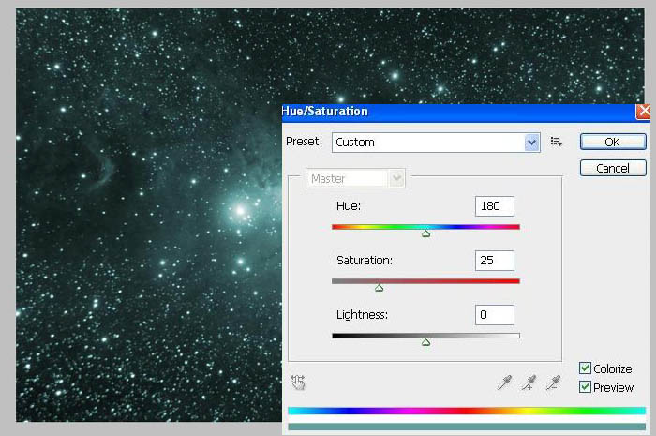Click the rainbow color spectrum bar
Screen dimensions: 656x436
[467, 411]
